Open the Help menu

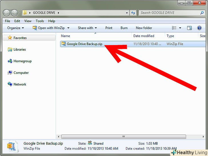[x=52, y=21]
